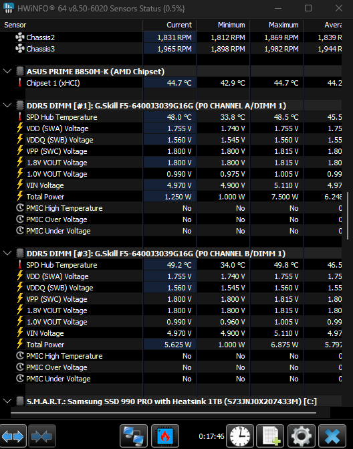This screenshot has height=449, width=353.
Task: Select DIMM #3 PMIC High Temperature row
Action: click(179, 356)
